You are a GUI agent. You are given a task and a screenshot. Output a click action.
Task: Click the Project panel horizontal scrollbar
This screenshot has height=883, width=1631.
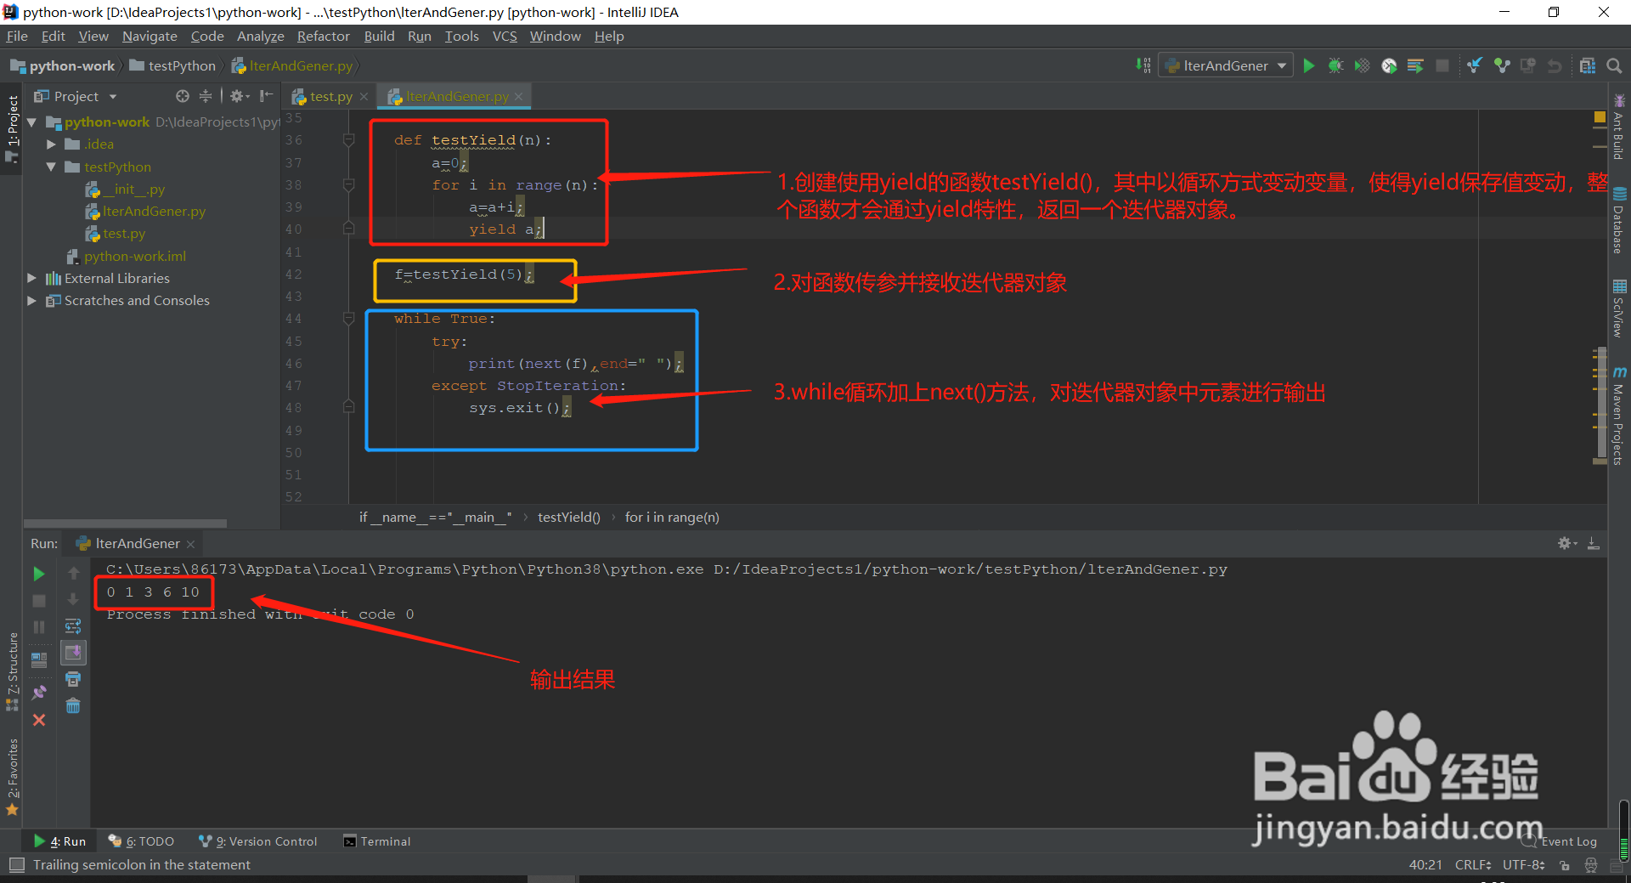pyautogui.click(x=126, y=524)
